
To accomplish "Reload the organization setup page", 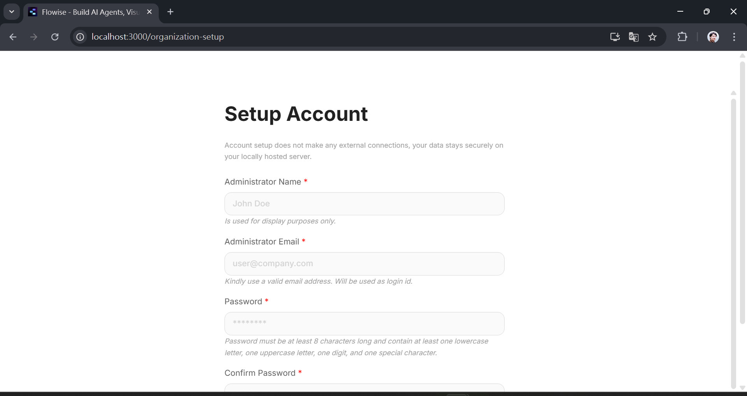I will tap(55, 37).
